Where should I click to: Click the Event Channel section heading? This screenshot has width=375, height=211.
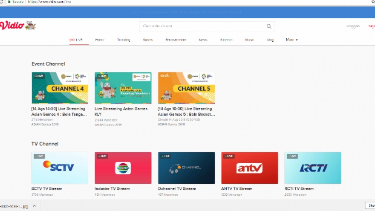(48, 64)
